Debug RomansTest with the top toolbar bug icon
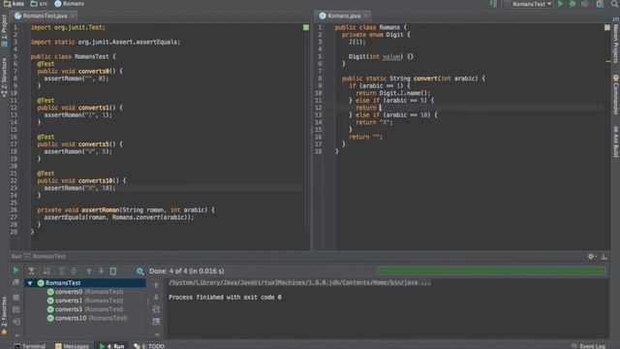Viewport: 620px width, 349px height. (573, 4)
